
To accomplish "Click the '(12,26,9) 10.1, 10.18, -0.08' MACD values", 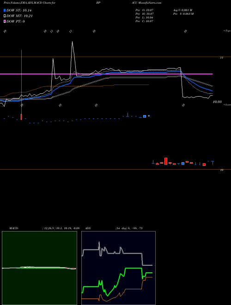I will (x=61, y=228).
